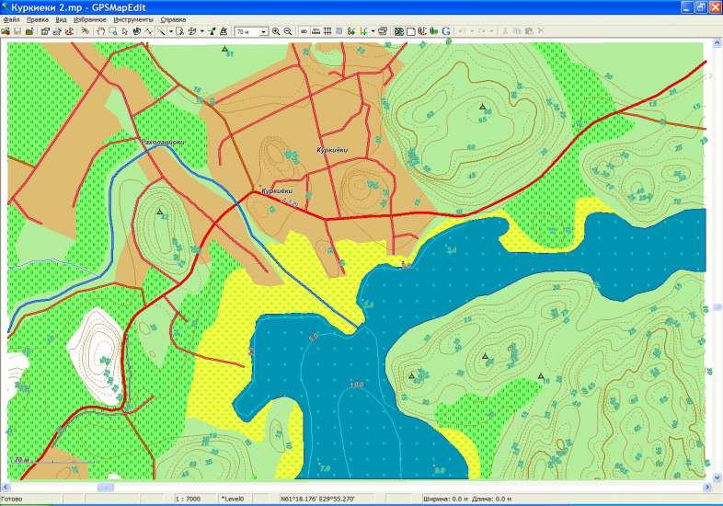
Task: Click the 1 : 7000 scale status field
Action: [x=189, y=499]
